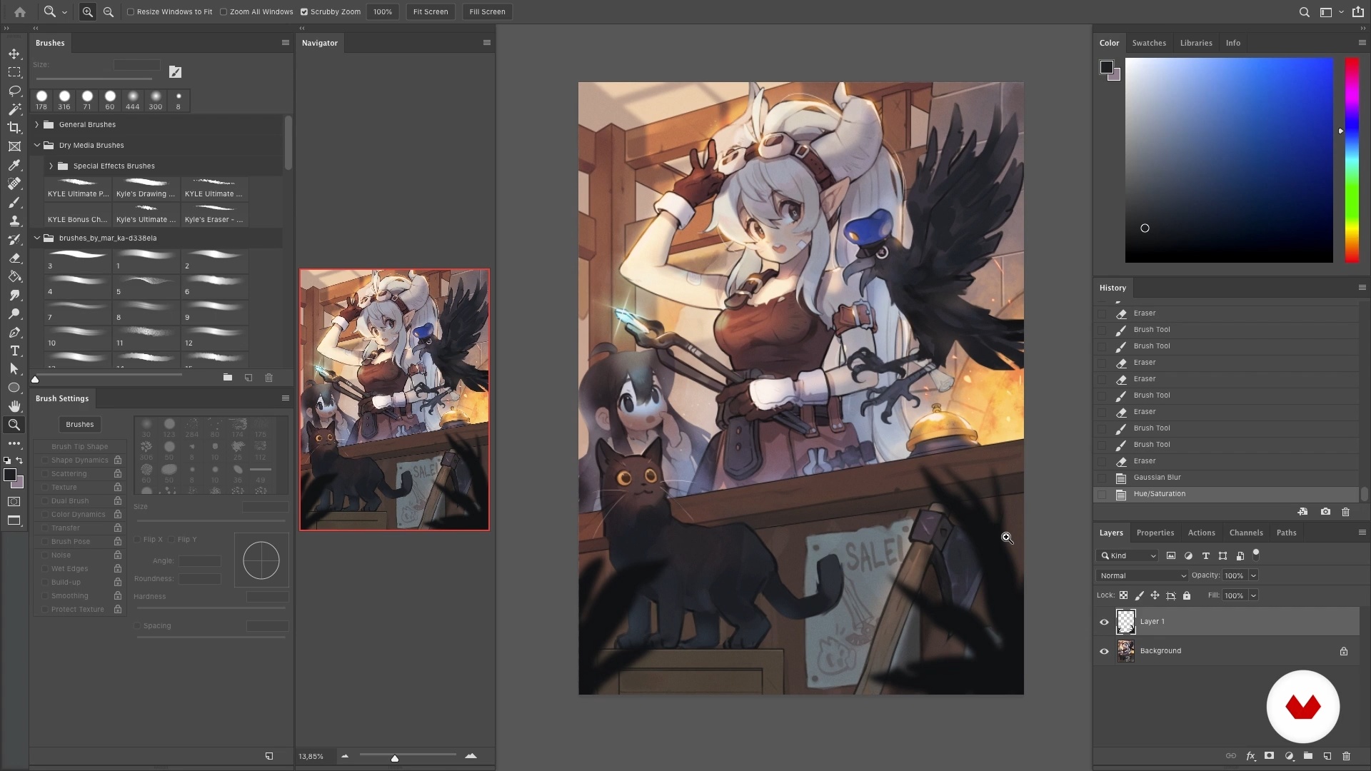This screenshot has width=1371, height=771.
Task: Select the Brush tool in toolbar
Action: coord(14,203)
